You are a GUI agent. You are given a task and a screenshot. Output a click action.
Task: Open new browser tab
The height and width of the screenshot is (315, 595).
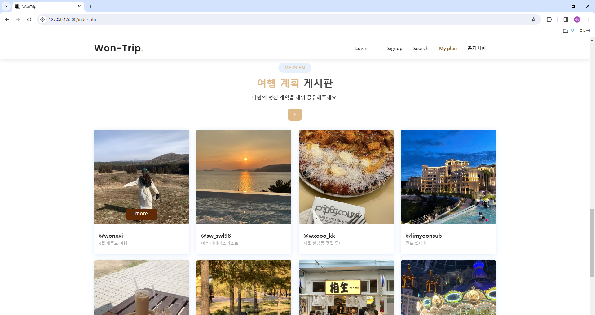90,6
